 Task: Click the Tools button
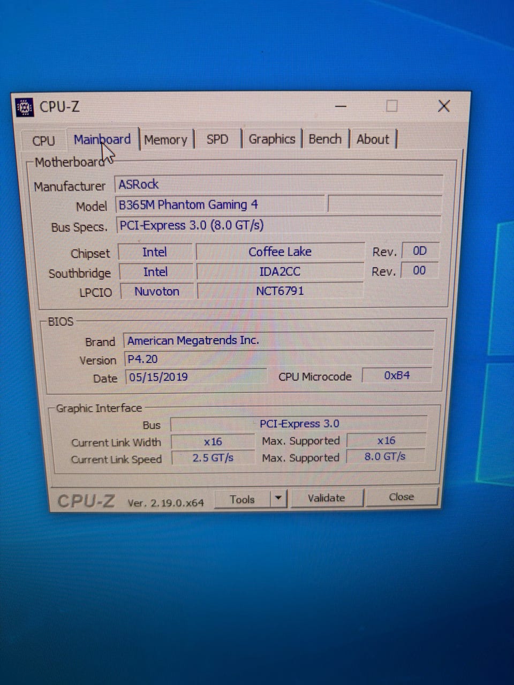(x=242, y=499)
